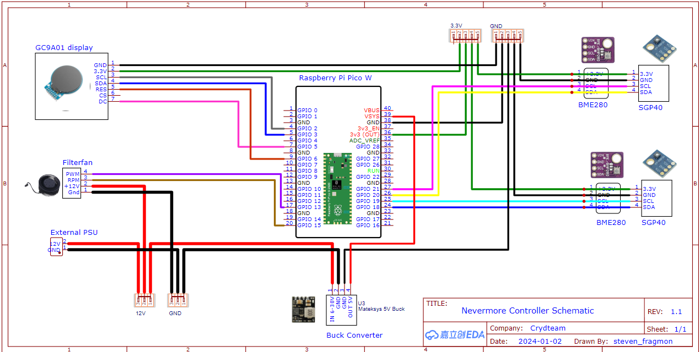Click the "3v3 (OUT)" pin label
700x352 pixels.
tap(365, 135)
